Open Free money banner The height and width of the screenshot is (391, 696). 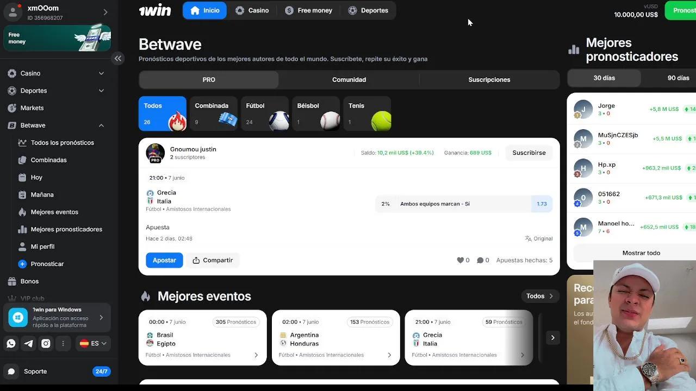57,38
